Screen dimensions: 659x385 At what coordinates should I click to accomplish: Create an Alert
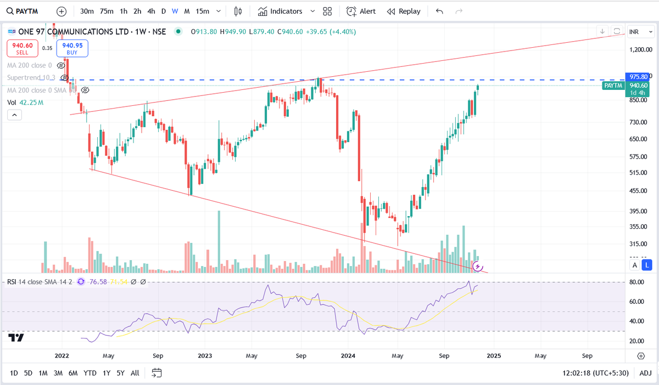361,11
